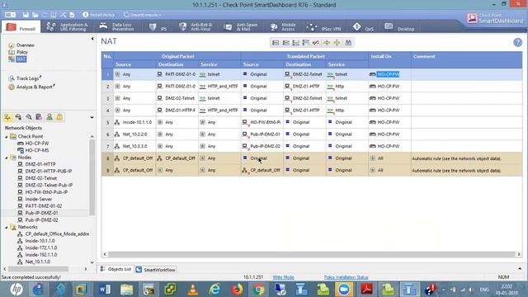Open the IPS tab
This screenshot has height=297, width=528.
pyautogui.click(x=158, y=27)
